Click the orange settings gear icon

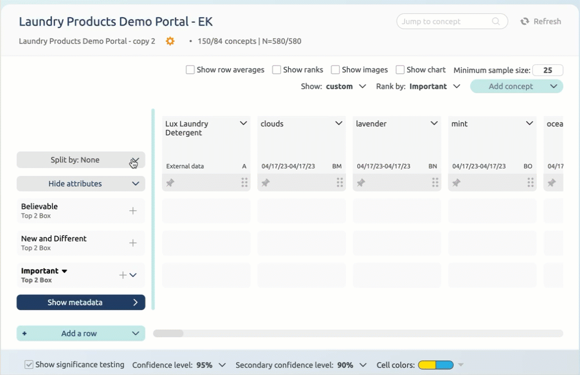click(x=170, y=41)
